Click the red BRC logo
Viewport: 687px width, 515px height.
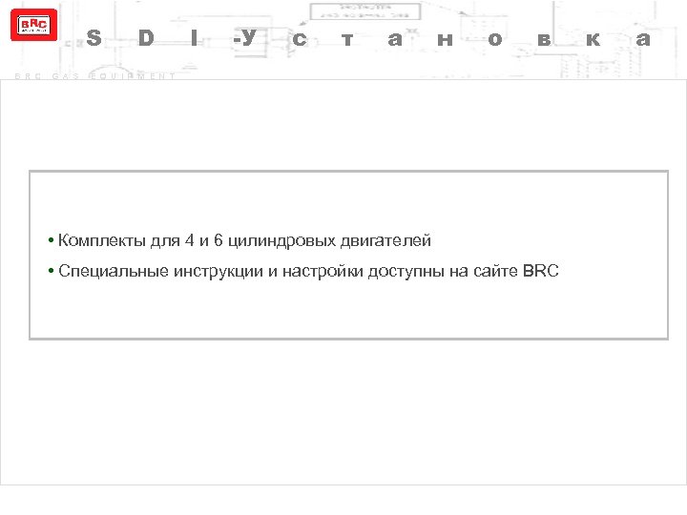pyautogui.click(x=33, y=25)
